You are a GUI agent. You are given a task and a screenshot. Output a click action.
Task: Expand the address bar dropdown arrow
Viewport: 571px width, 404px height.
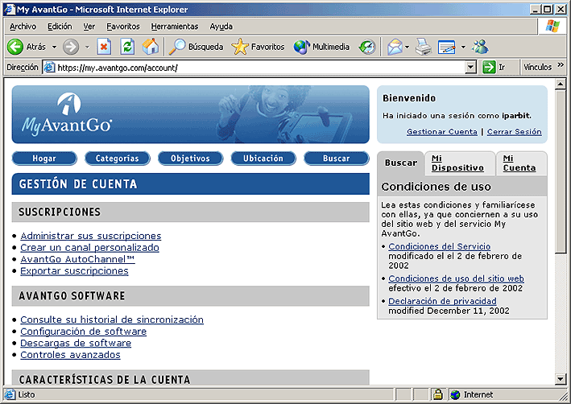click(471, 68)
